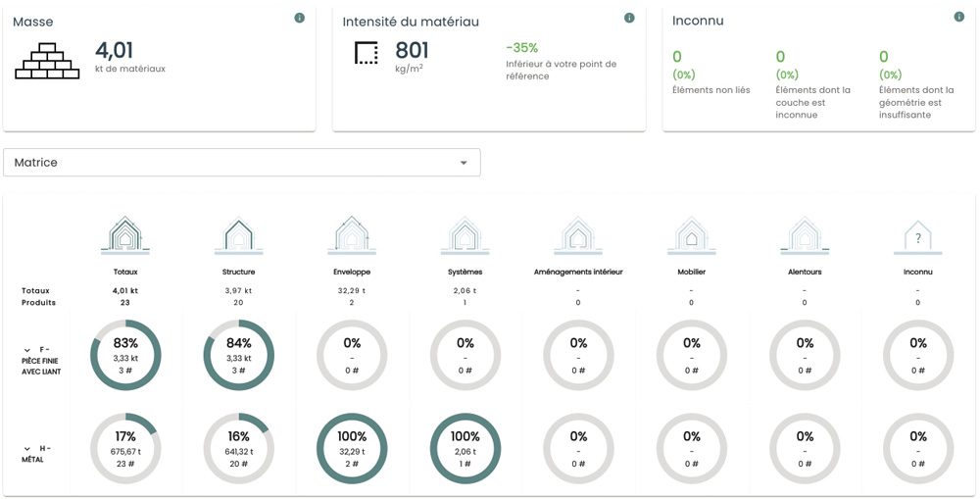Click the 100% Systèmes metal donut chart
This screenshot has width=980, height=499.
tap(465, 449)
